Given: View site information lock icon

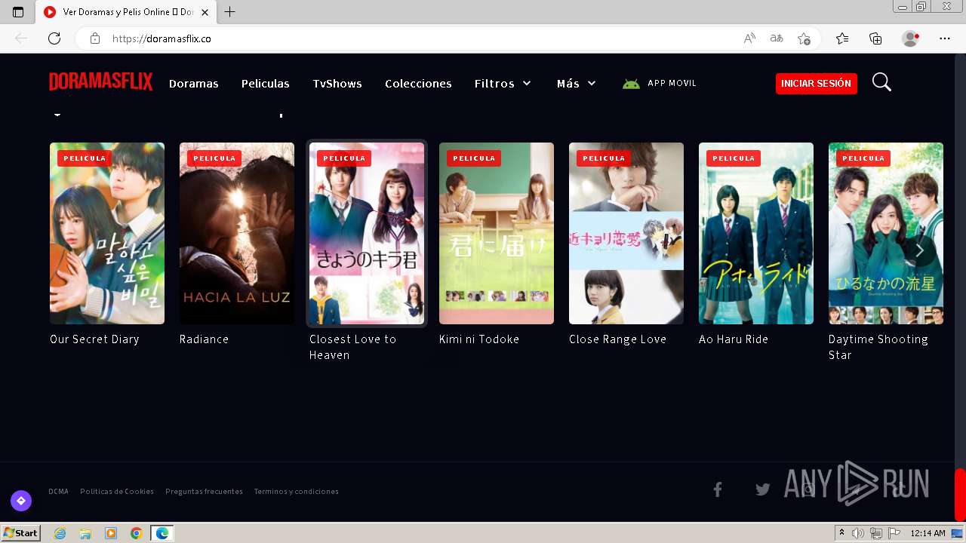Looking at the screenshot, I should 95,38.
